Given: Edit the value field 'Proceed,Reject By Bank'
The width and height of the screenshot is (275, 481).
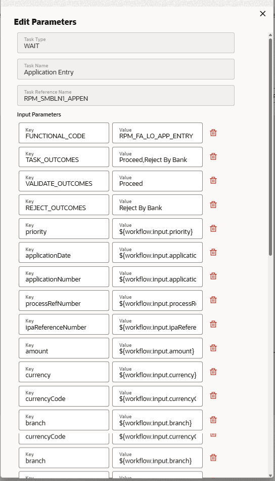Looking at the screenshot, I should [x=157, y=157].
